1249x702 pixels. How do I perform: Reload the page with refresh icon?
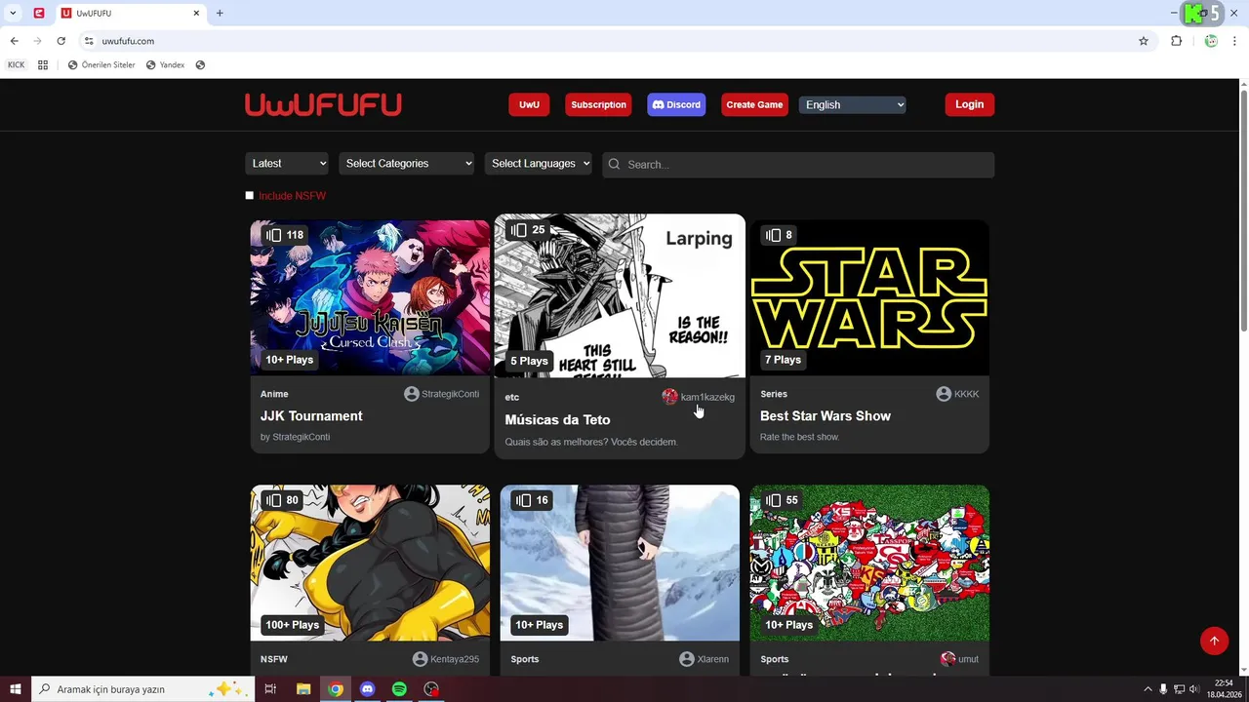point(60,41)
